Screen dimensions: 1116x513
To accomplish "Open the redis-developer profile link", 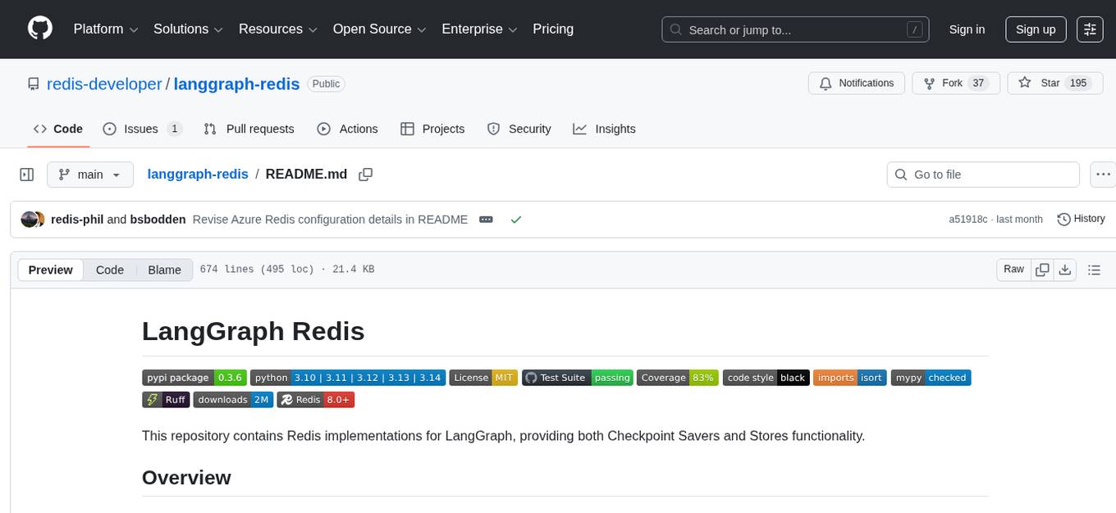I will [x=104, y=84].
